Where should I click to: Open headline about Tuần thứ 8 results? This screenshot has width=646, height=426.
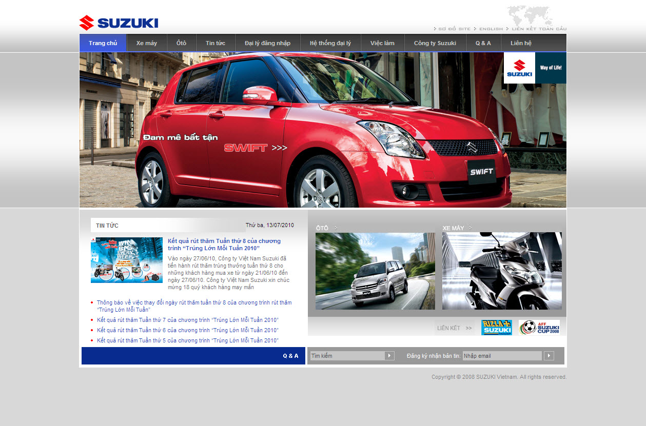(224, 245)
